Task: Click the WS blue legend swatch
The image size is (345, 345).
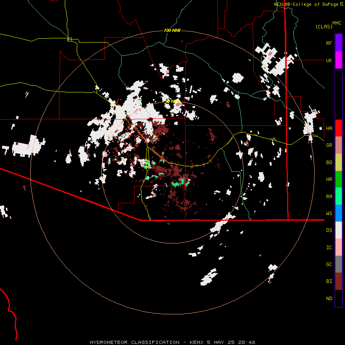Action: click(338, 213)
